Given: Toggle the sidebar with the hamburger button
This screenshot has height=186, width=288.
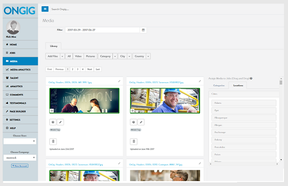Looking at the screenshot, I should click(45, 9).
